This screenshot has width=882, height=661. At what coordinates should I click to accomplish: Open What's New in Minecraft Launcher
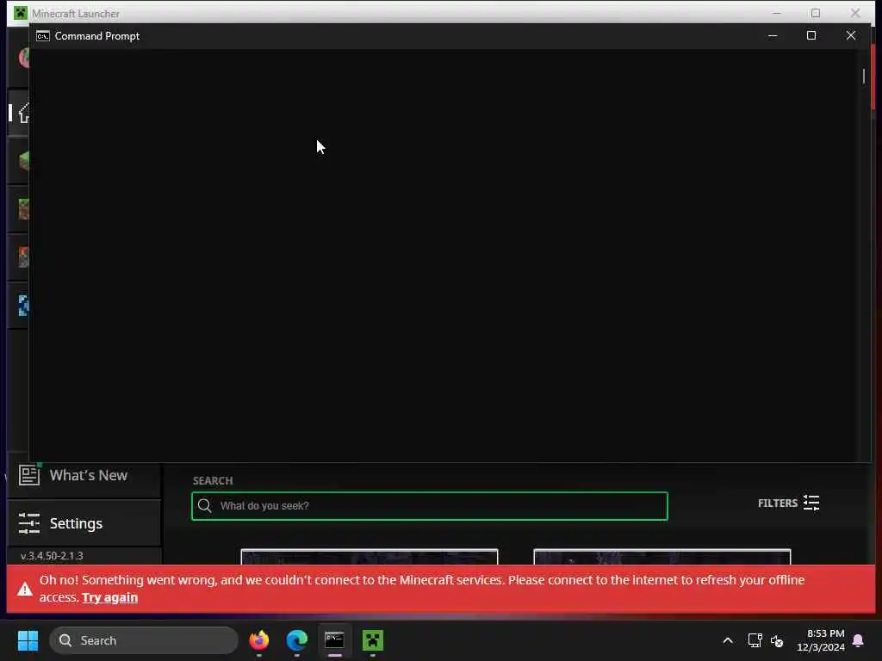pyautogui.click(x=84, y=475)
